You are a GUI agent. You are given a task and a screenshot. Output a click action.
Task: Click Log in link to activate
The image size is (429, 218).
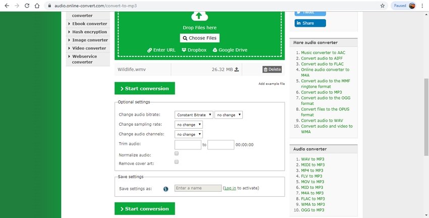(230, 188)
